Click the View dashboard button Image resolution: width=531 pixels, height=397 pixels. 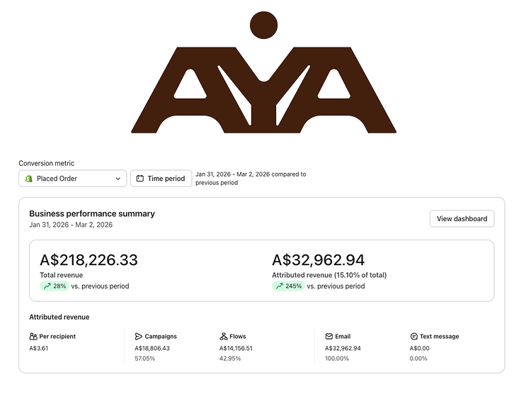pos(462,219)
